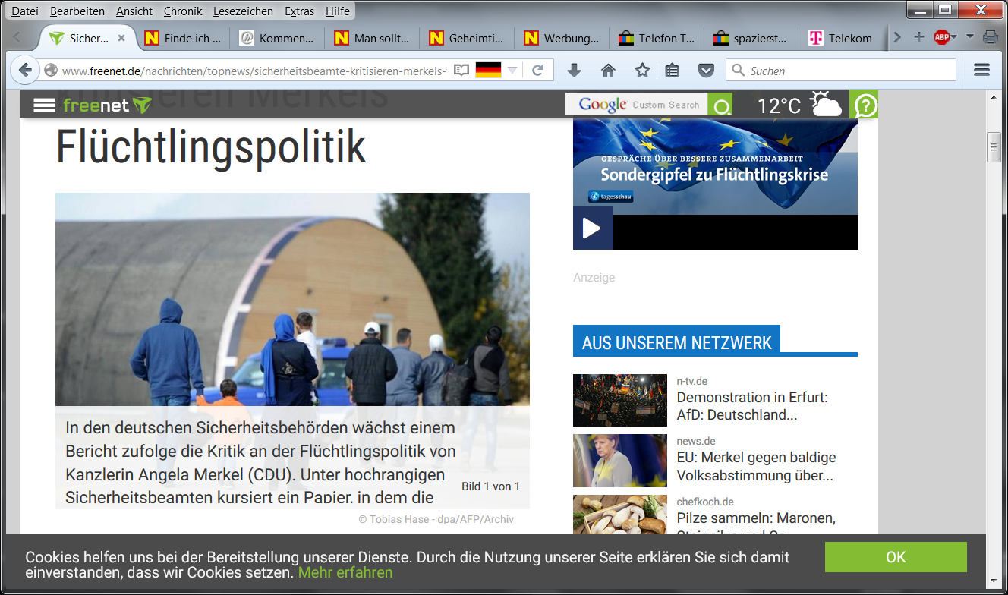
Task: Click the '© Tobias Hase - dpa/AFP/Archiv' credit
Action: point(436,520)
